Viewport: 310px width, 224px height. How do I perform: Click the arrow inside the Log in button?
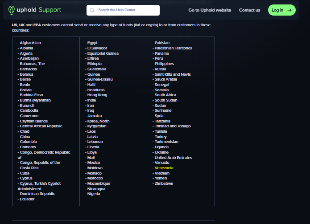(289, 10)
